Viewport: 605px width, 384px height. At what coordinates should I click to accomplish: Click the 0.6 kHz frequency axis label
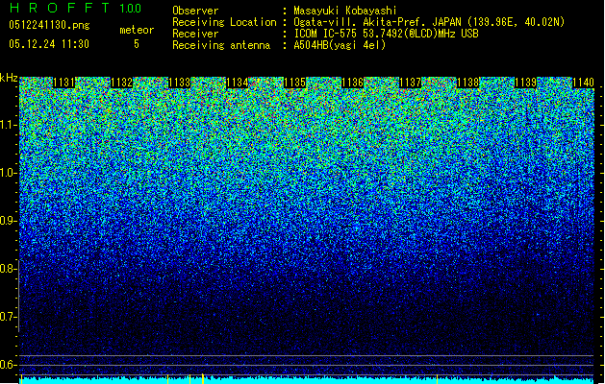tap(7, 365)
